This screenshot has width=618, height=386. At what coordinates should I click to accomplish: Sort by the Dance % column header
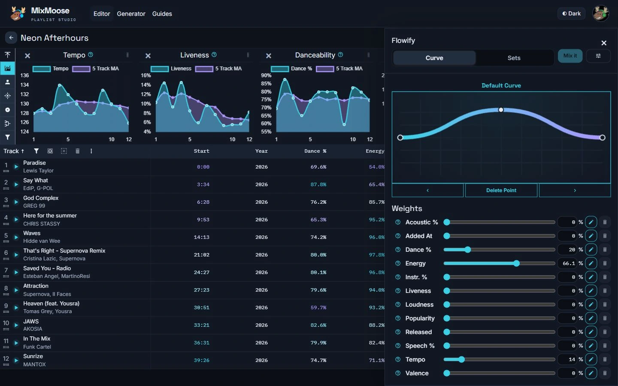point(315,151)
